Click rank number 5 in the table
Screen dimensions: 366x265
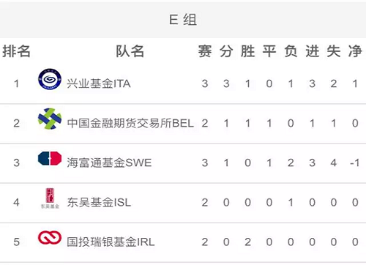[16, 242]
